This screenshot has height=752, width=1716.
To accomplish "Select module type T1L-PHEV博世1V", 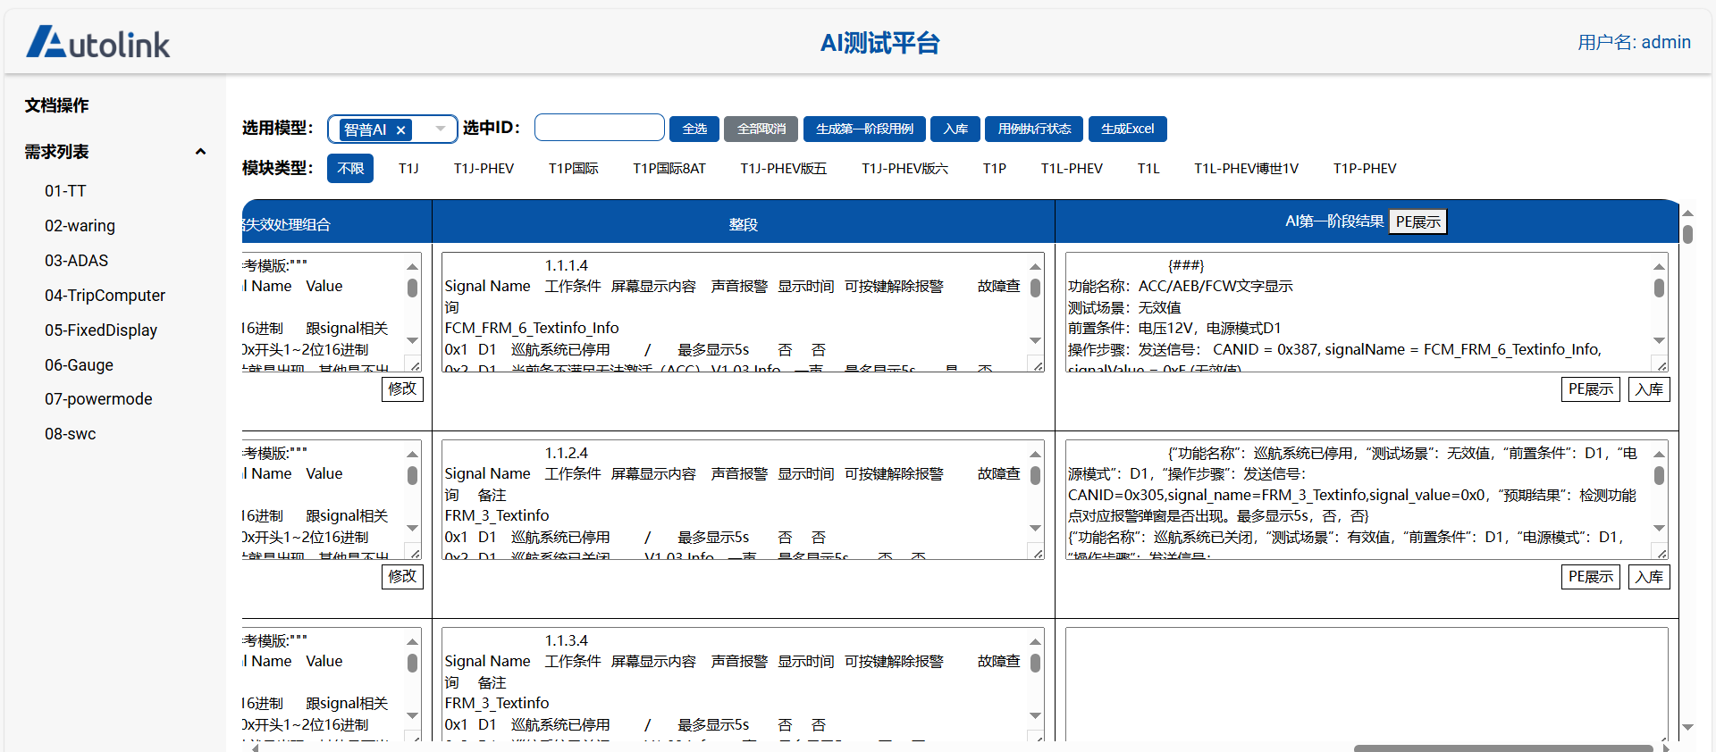I will 1246,168.
